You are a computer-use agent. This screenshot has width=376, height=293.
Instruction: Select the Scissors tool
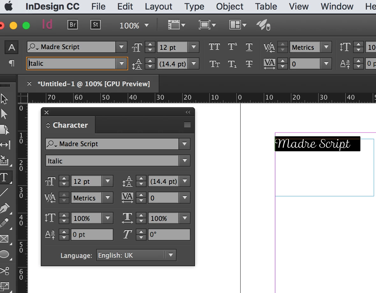tap(5, 271)
